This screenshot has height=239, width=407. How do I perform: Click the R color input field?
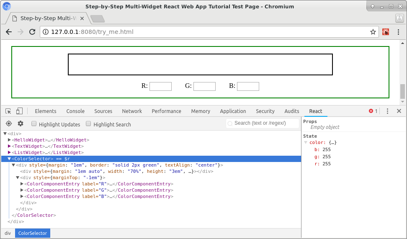160,86
